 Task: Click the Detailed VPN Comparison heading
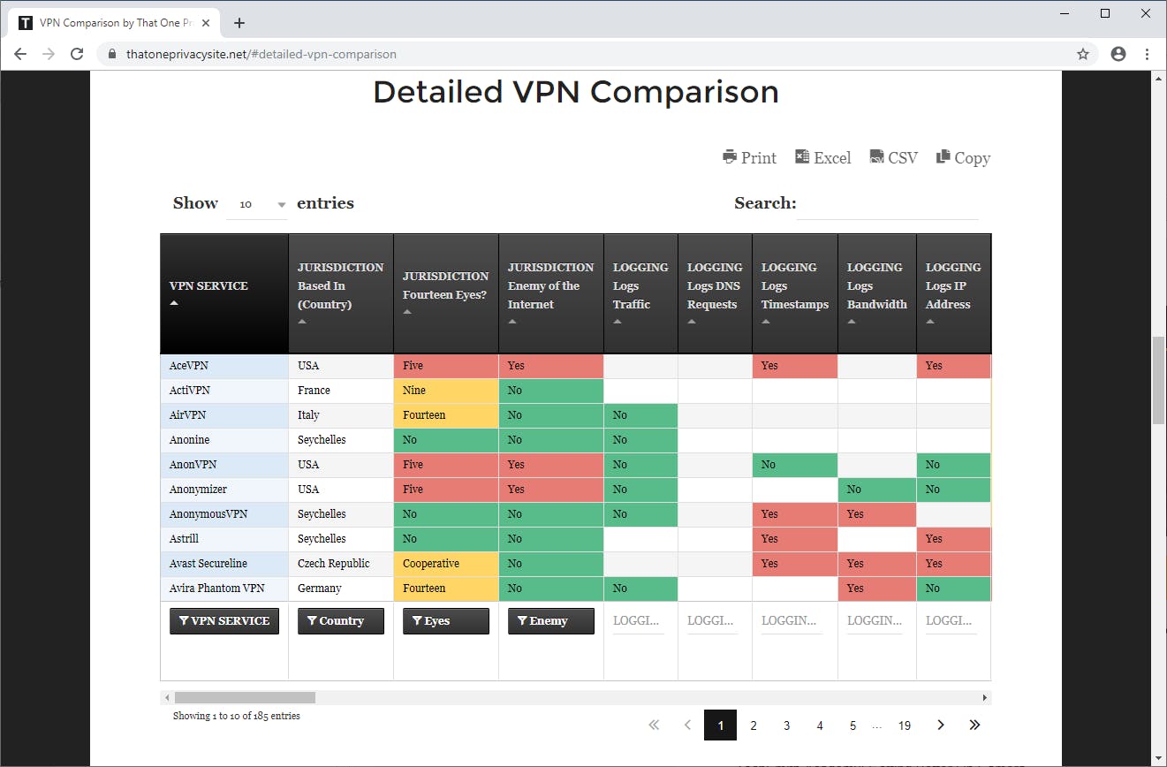(576, 92)
